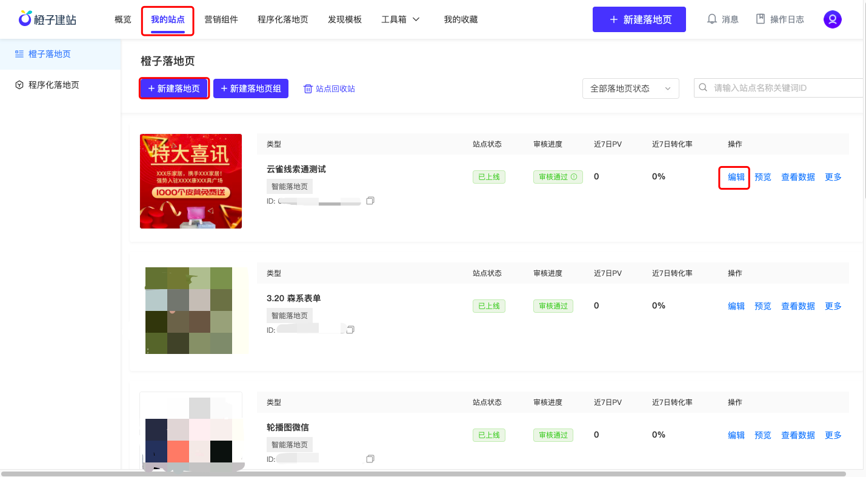Viewport: 866px width, 477px height.
Task: Open 更多 options for 3.20 森系表单
Action: click(833, 305)
